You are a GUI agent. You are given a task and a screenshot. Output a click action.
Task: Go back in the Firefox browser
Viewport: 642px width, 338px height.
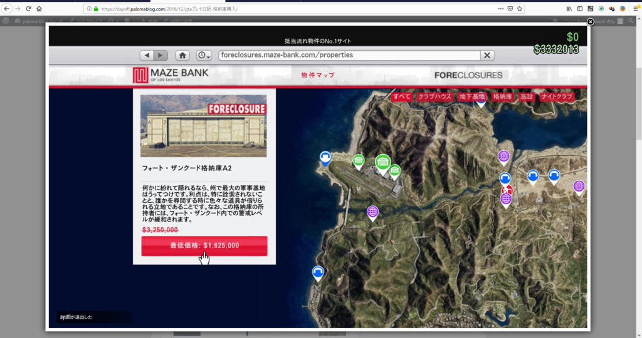click(6, 9)
